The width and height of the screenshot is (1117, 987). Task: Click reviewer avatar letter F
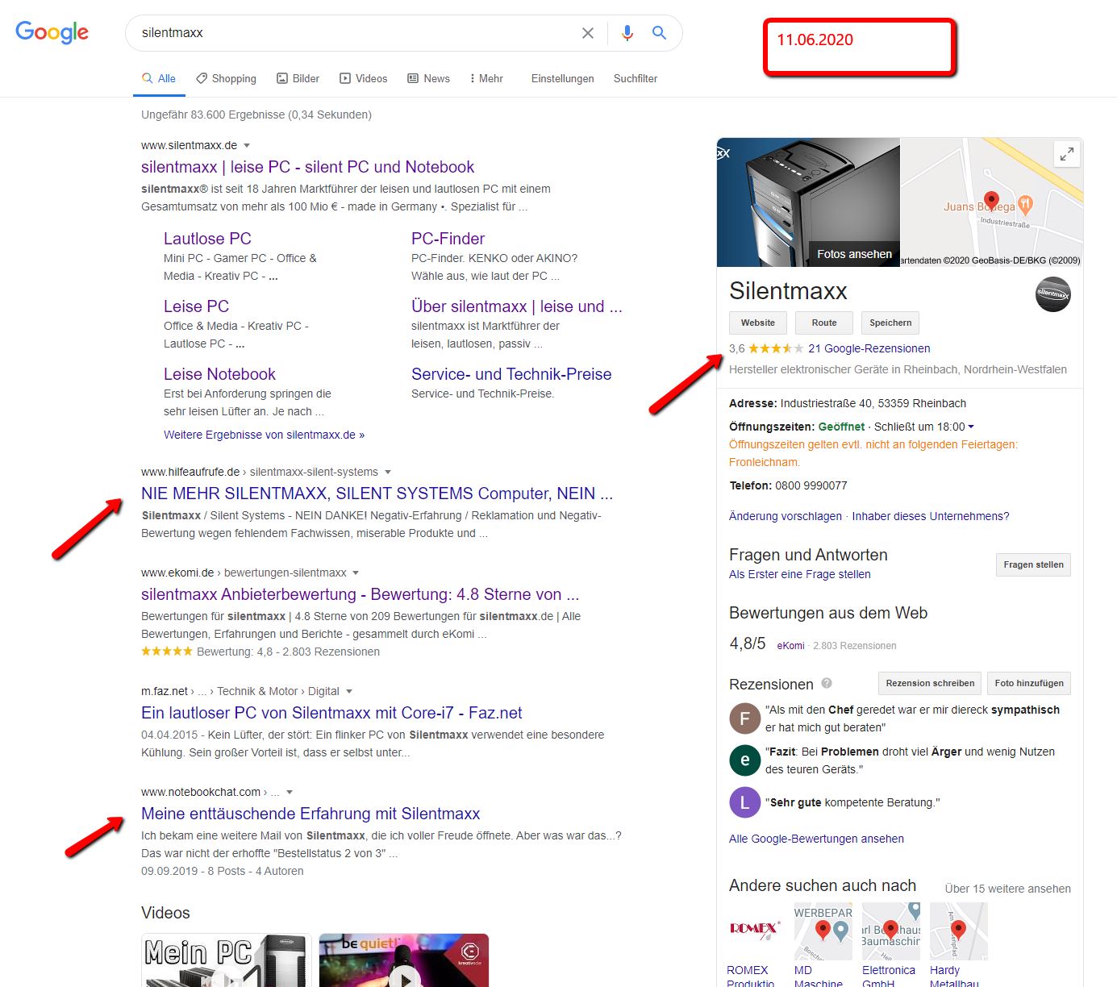[x=745, y=718]
